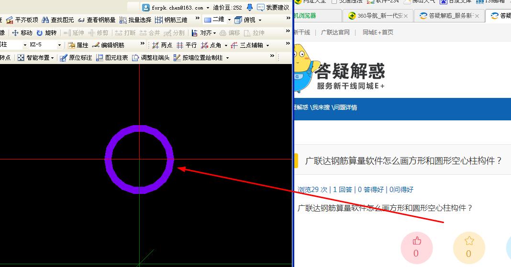The width and height of the screenshot is (511, 267).
Task: Expand the 俯视 view direction dropdown
Action: [x=260, y=20]
